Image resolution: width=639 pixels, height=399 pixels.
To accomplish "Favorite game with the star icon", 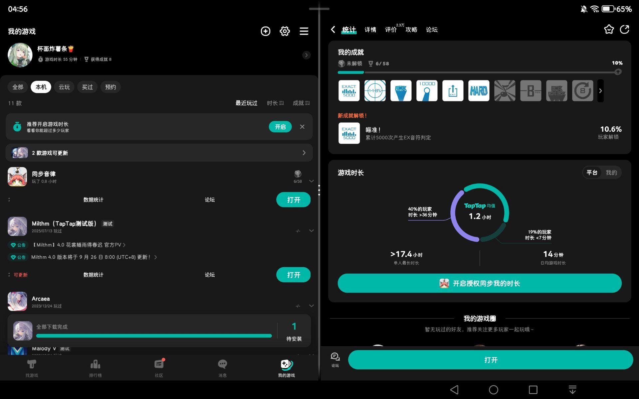I will click(609, 30).
